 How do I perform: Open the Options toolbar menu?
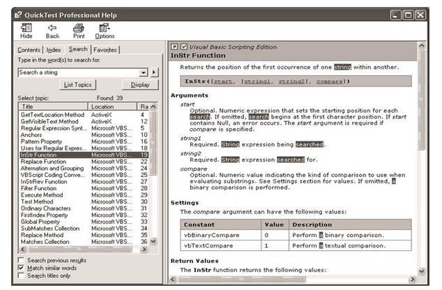(x=105, y=31)
